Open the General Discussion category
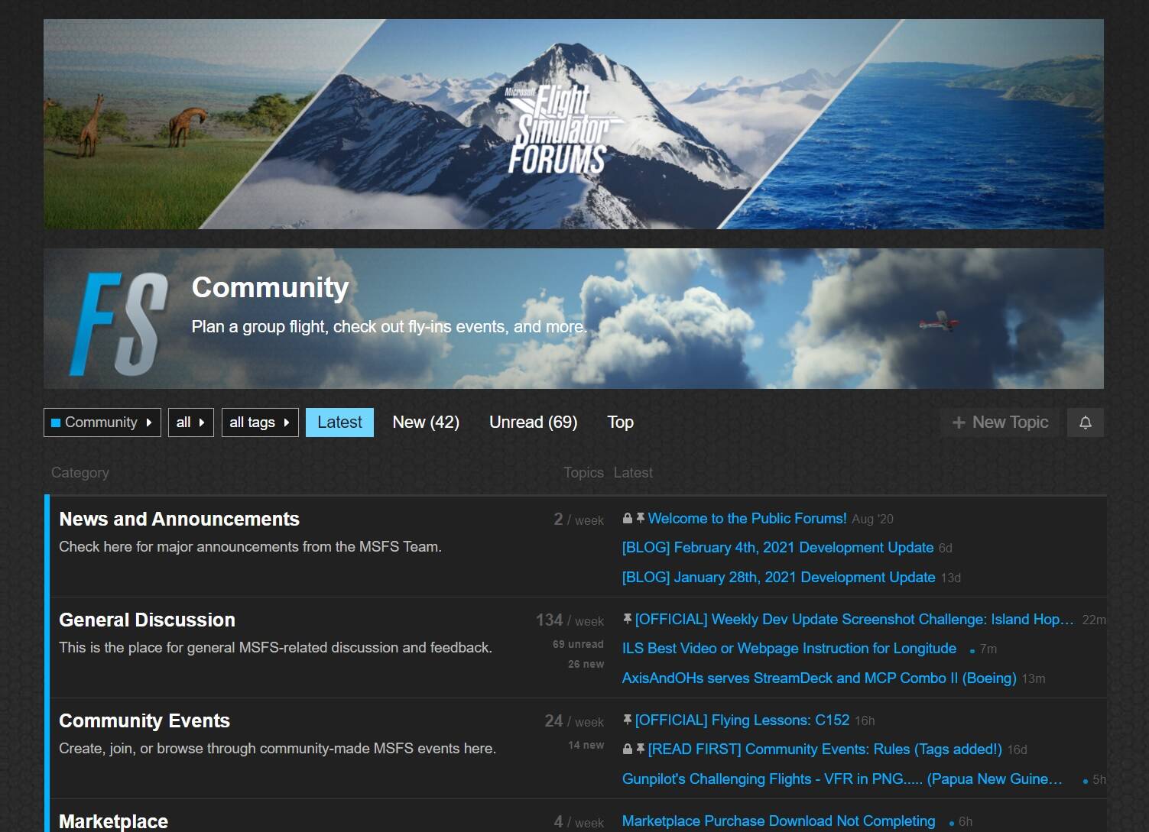Image resolution: width=1149 pixels, height=832 pixels. 147,620
